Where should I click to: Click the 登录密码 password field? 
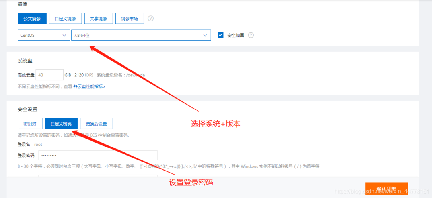pyautogui.click(x=98, y=155)
